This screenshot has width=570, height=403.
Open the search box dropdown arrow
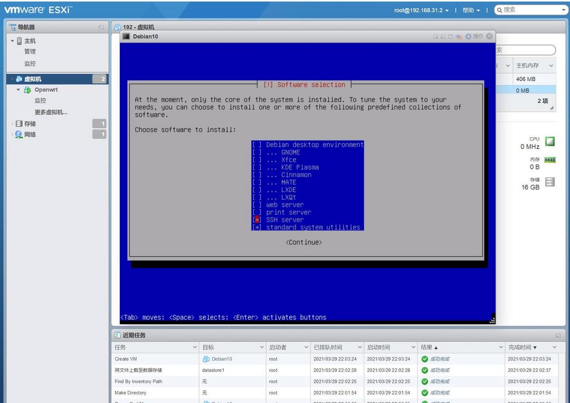(x=564, y=10)
